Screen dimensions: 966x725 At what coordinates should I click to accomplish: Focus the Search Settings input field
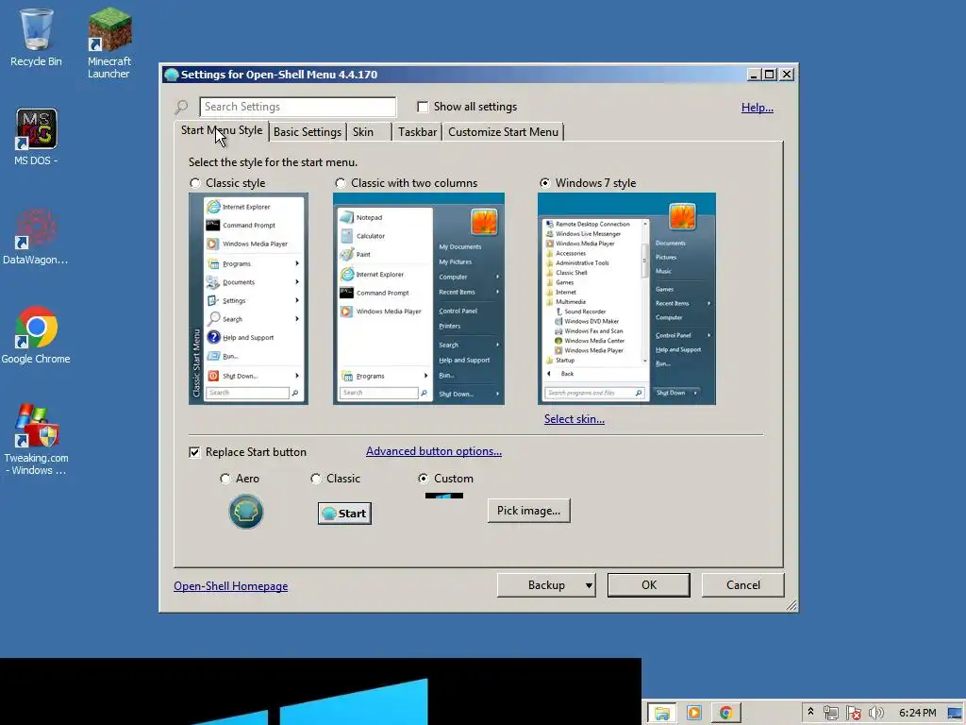297,107
